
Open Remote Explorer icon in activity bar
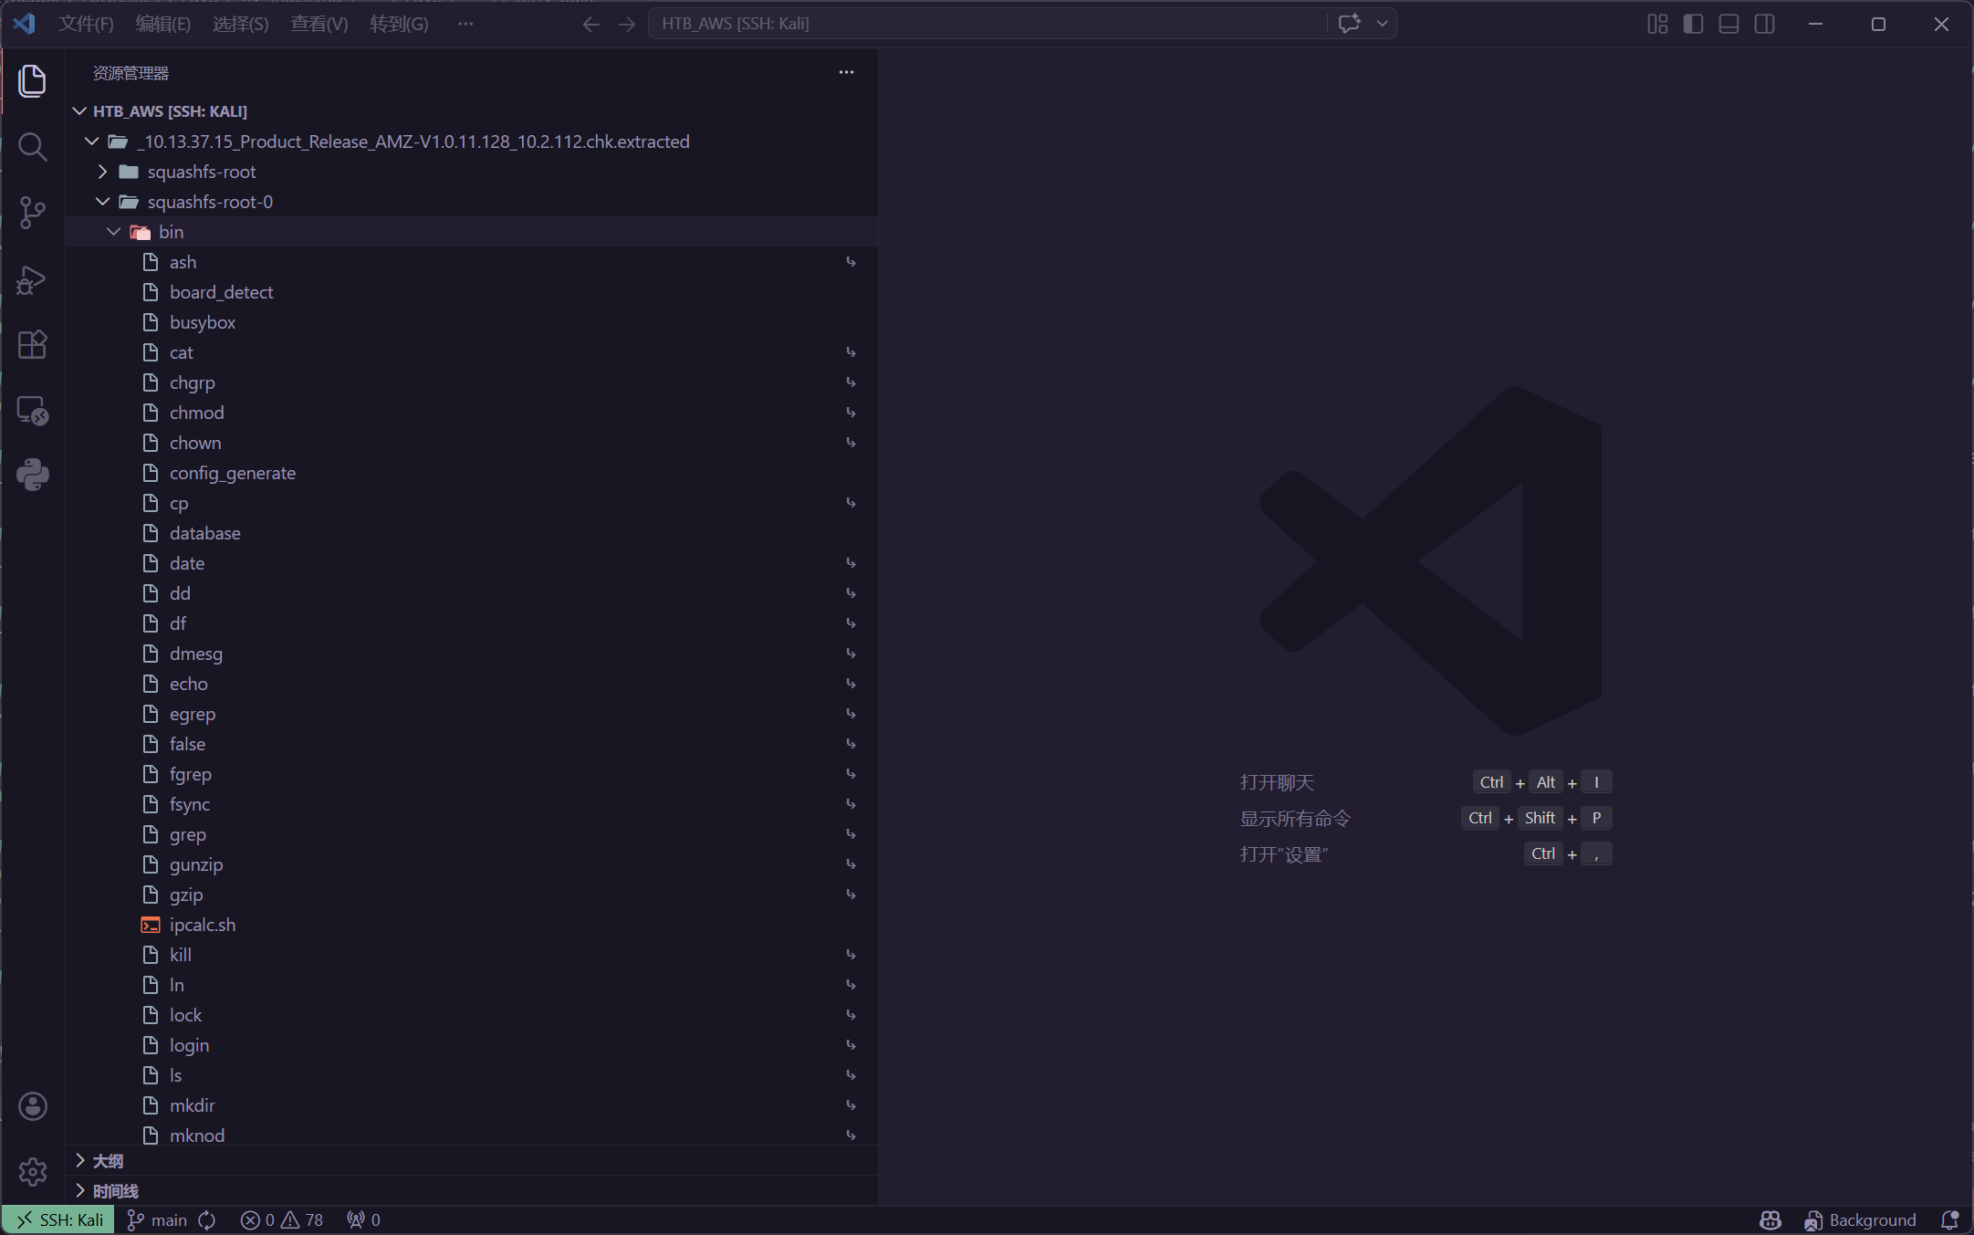click(33, 411)
